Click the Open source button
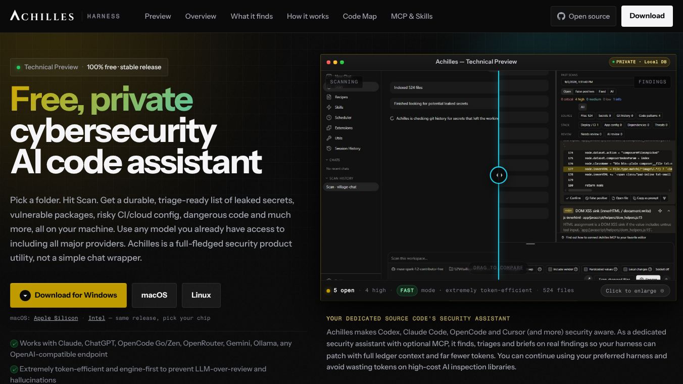Viewport: 683px width, 384px height. click(583, 16)
